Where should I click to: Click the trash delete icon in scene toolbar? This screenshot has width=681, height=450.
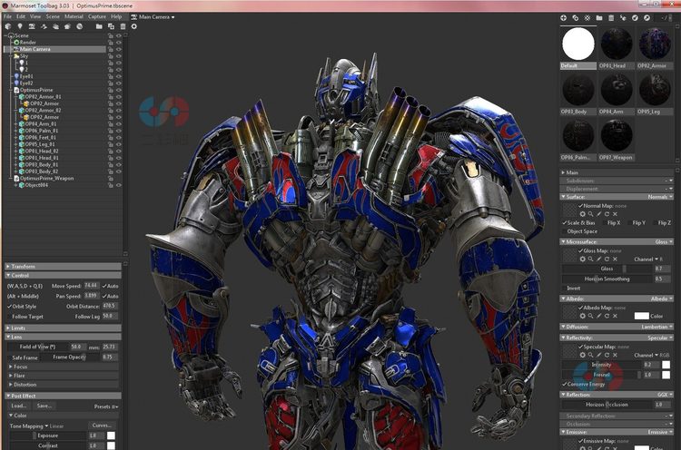click(123, 26)
